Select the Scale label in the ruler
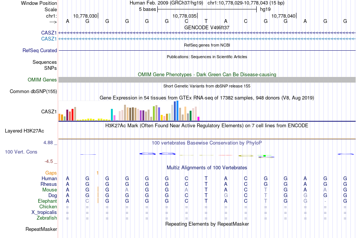This screenshot has width=356, height=238. point(51,9)
